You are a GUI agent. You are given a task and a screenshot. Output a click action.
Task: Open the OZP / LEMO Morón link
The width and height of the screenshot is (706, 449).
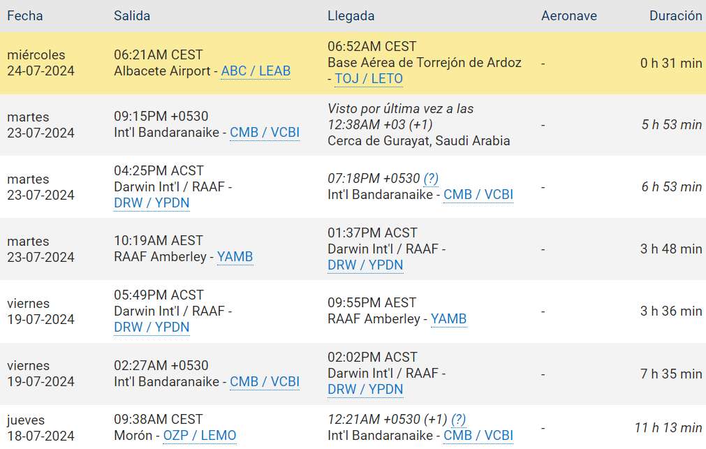[x=200, y=436]
